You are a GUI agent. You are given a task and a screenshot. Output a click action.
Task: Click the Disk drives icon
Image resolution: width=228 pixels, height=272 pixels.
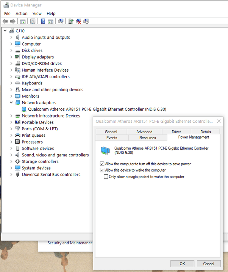point(17,51)
